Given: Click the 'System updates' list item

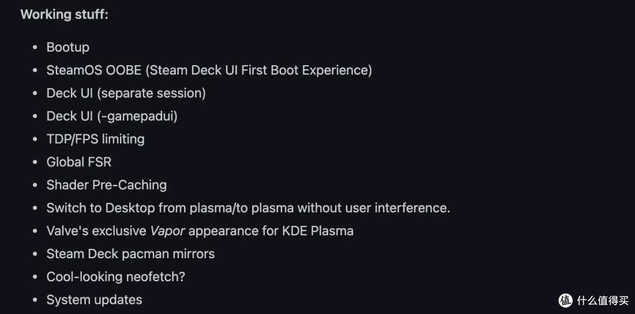Looking at the screenshot, I should [94, 300].
